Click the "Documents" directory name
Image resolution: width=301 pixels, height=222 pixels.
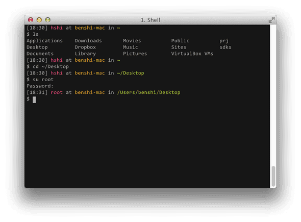pos(40,54)
